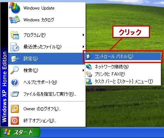This screenshot has height=138, width=164.
Task: Click Owner のログオフ(L)... text
Action: [x=42, y=109]
